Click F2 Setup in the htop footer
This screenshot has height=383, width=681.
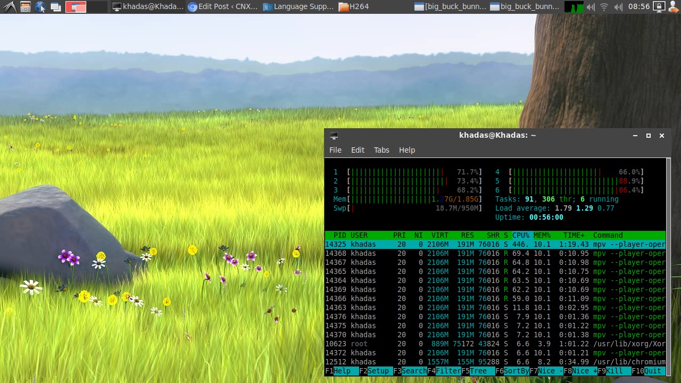pos(376,371)
